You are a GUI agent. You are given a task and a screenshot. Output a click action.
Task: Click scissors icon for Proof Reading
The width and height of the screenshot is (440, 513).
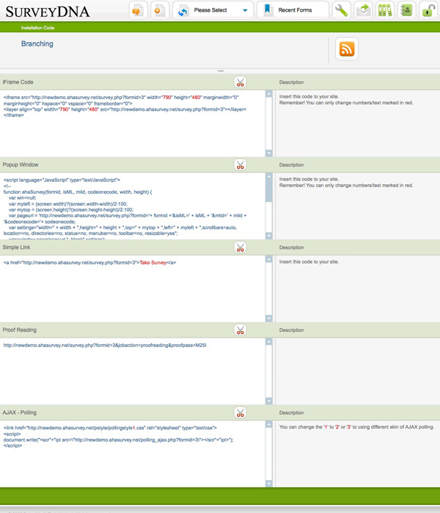(x=240, y=330)
